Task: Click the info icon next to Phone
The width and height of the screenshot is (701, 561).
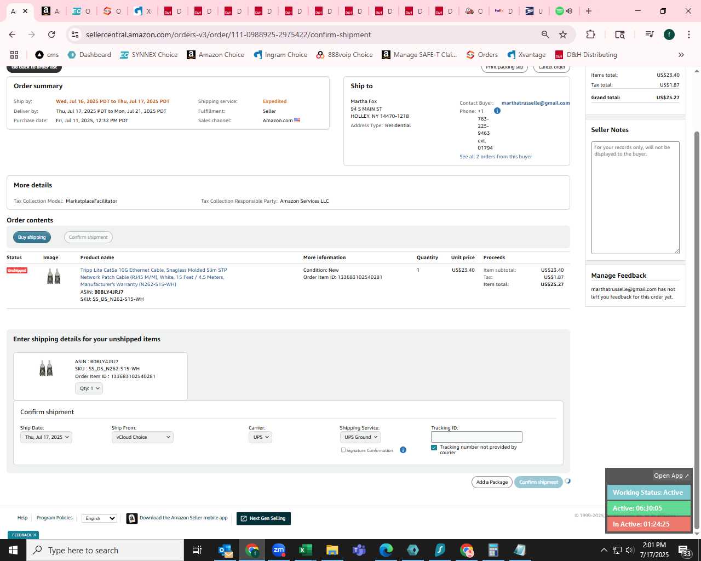Action: pos(497,111)
